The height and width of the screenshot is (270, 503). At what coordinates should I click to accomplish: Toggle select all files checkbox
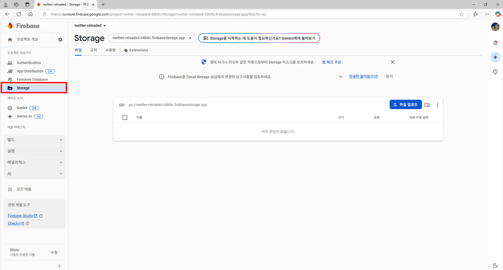[x=125, y=118]
